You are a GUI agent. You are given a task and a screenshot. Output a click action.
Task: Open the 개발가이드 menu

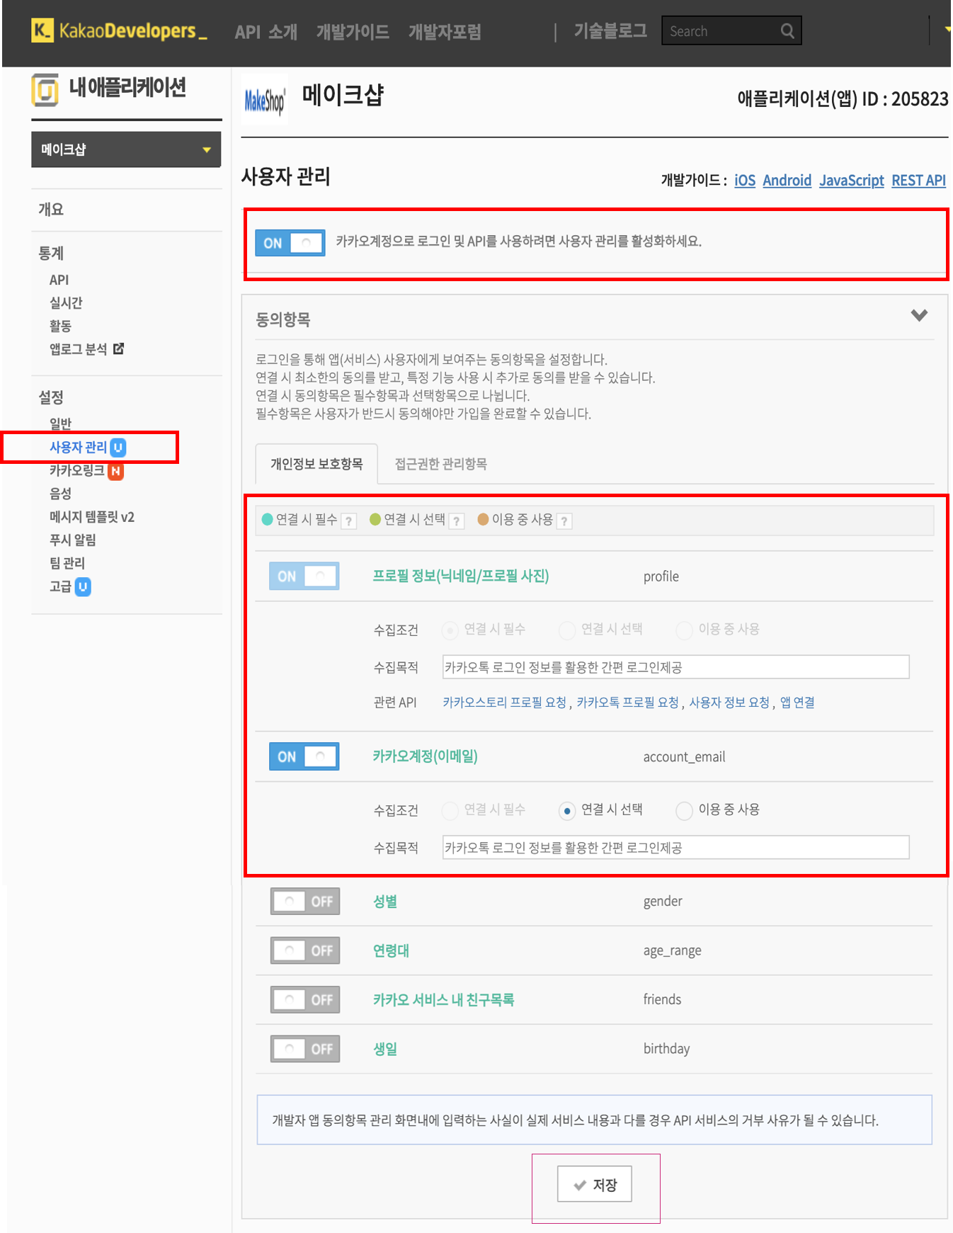[x=353, y=32]
